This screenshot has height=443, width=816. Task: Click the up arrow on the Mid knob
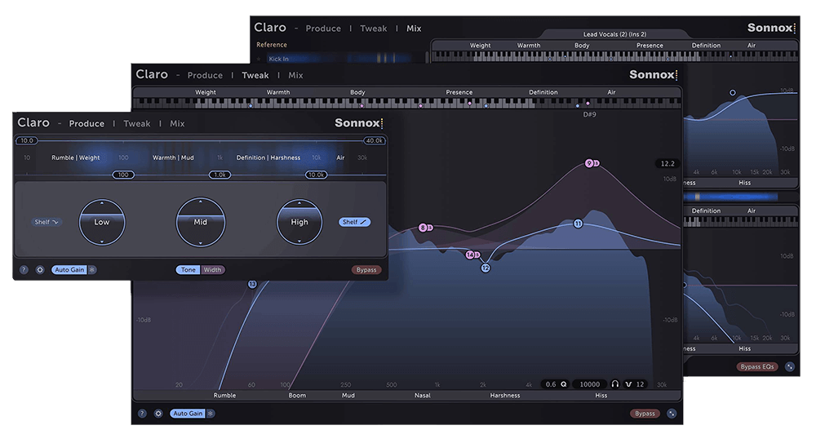(x=201, y=202)
